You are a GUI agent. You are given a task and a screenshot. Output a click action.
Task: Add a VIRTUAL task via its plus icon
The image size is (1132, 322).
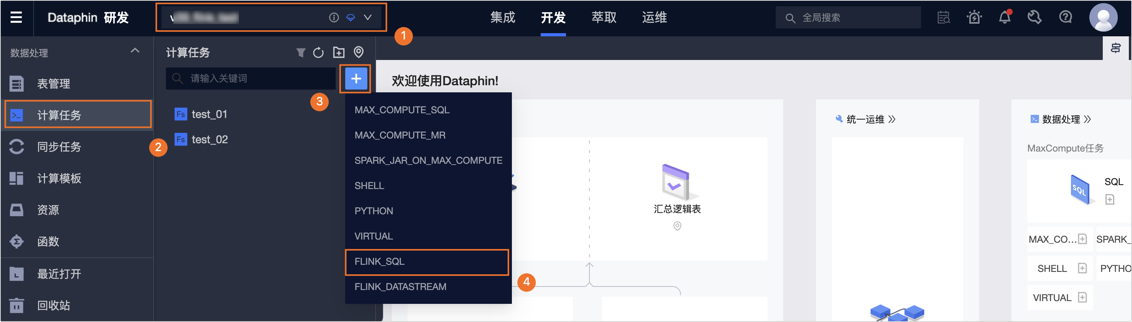pyautogui.click(x=1082, y=298)
